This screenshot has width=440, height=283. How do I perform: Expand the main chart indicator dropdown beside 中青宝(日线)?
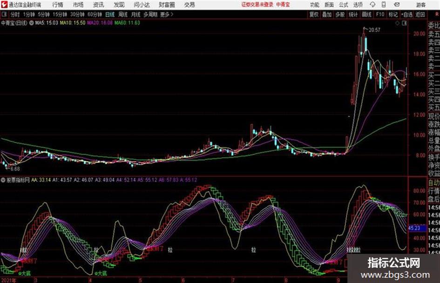click(x=32, y=23)
